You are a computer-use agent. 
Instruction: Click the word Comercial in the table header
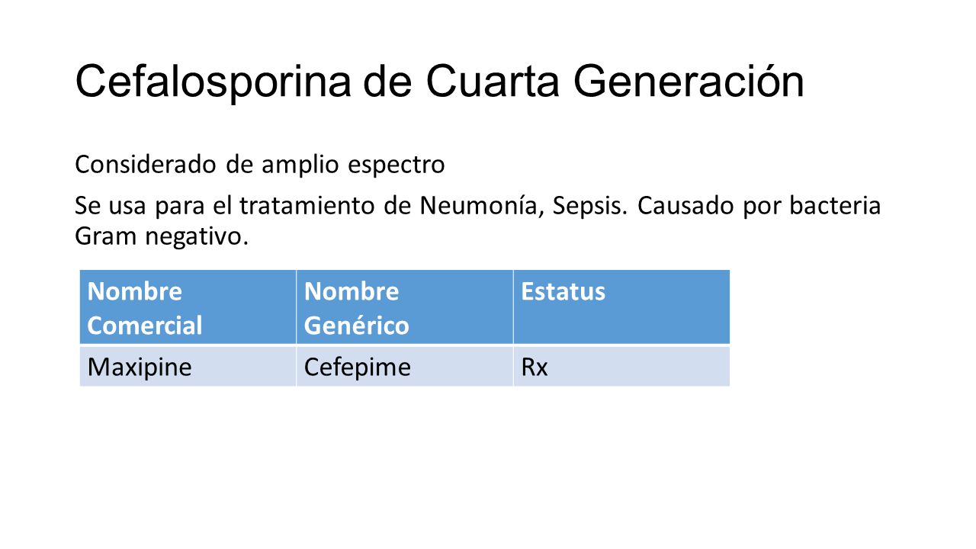pyautogui.click(x=145, y=326)
